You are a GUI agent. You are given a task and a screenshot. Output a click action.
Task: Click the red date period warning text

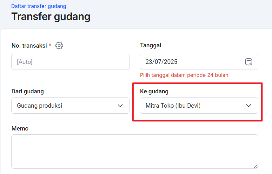click(x=184, y=75)
